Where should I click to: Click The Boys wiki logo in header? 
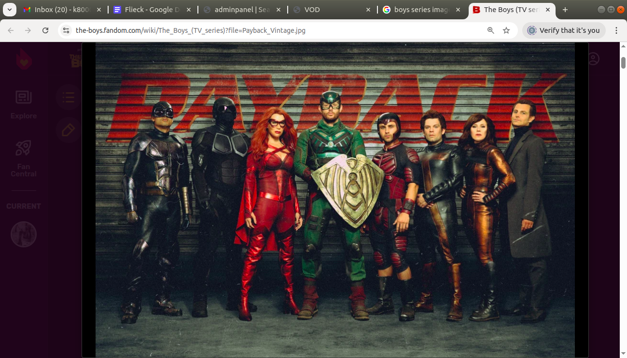pos(75,58)
